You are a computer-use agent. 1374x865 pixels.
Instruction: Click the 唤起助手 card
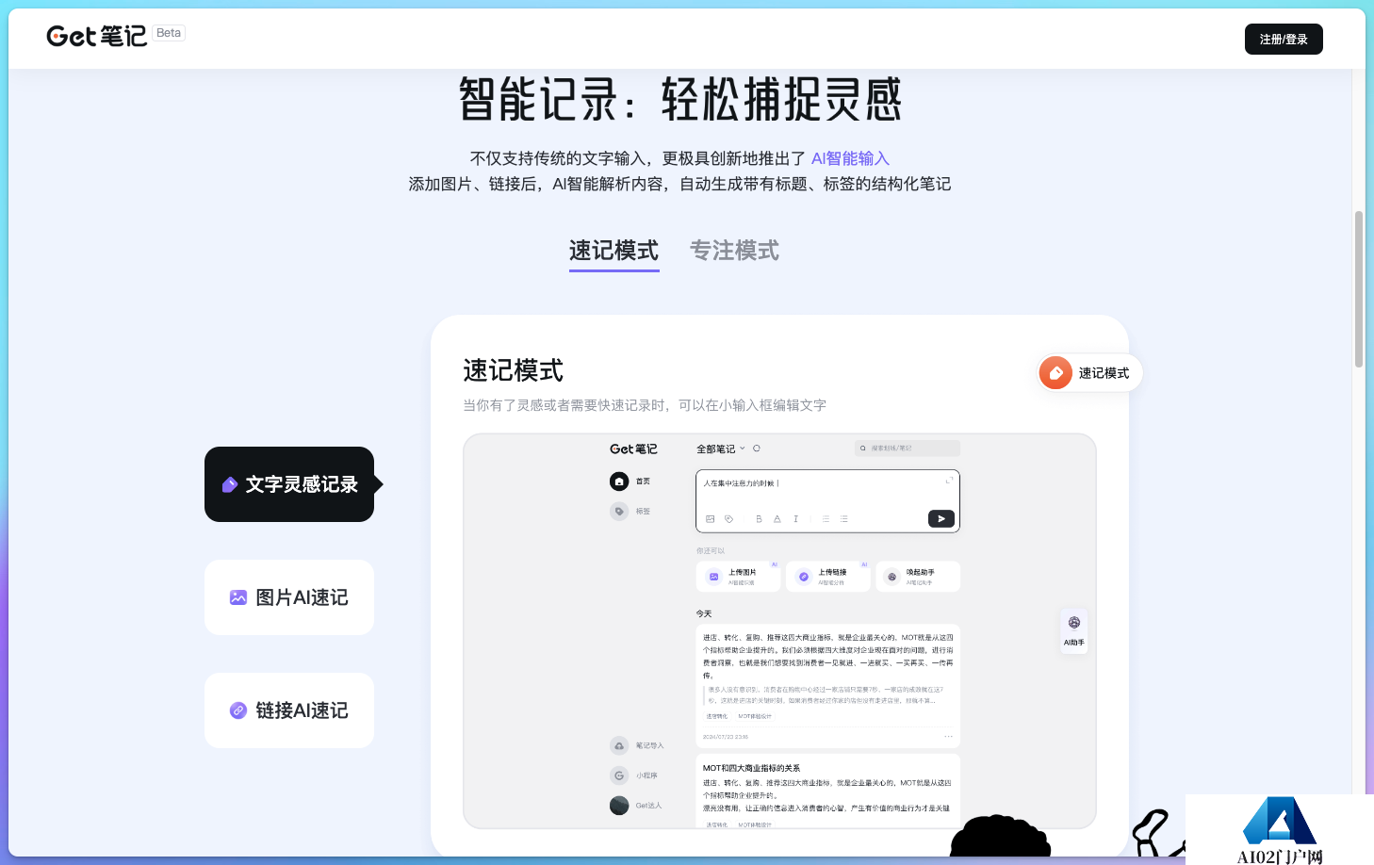[918, 577]
